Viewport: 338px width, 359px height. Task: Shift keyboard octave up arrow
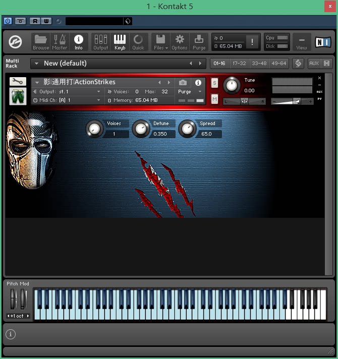pos(28,316)
